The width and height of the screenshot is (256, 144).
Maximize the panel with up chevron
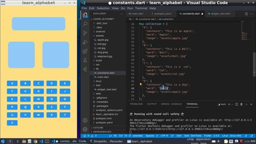point(246,104)
